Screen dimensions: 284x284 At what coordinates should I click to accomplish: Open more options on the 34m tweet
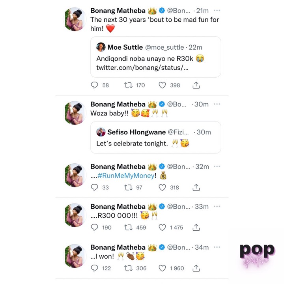[217, 247]
